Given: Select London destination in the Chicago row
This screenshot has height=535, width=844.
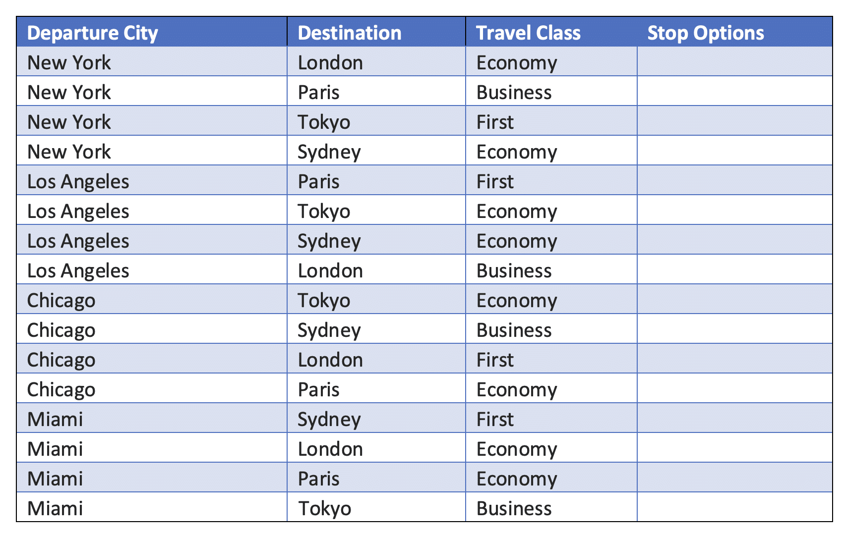Looking at the screenshot, I should (x=330, y=360).
